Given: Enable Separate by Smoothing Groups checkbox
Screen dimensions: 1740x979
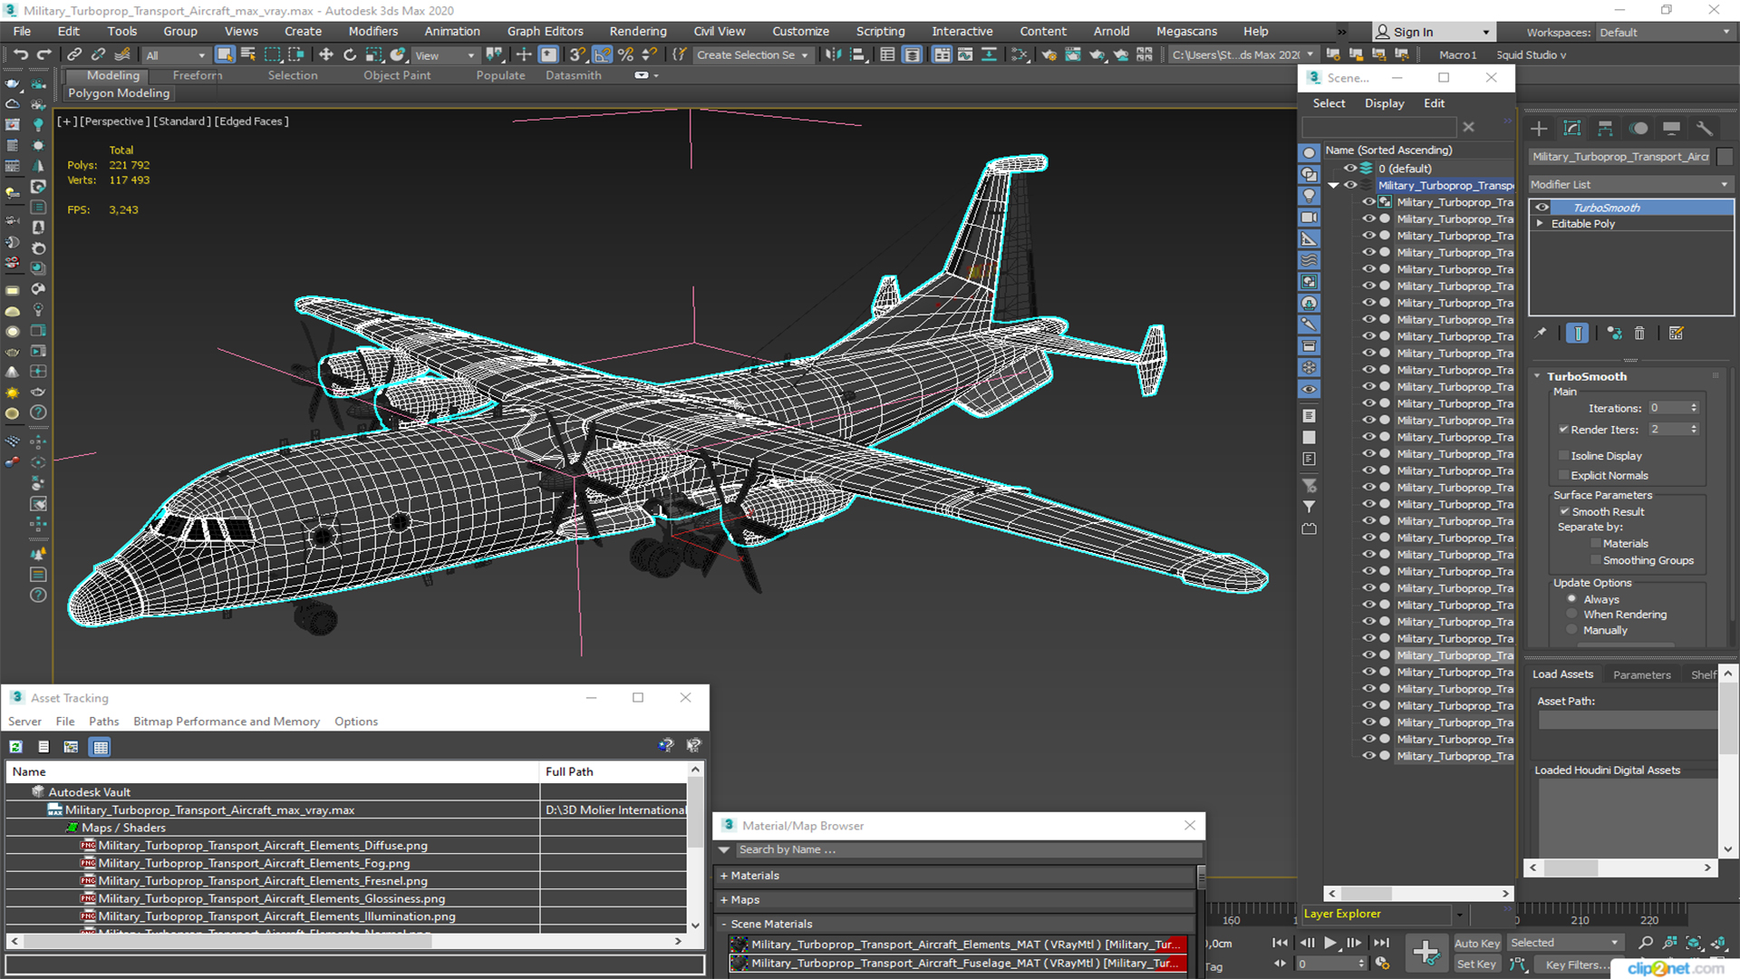Looking at the screenshot, I should pos(1596,561).
